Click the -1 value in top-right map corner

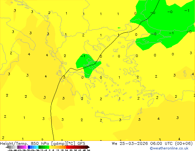[x=187, y=10]
